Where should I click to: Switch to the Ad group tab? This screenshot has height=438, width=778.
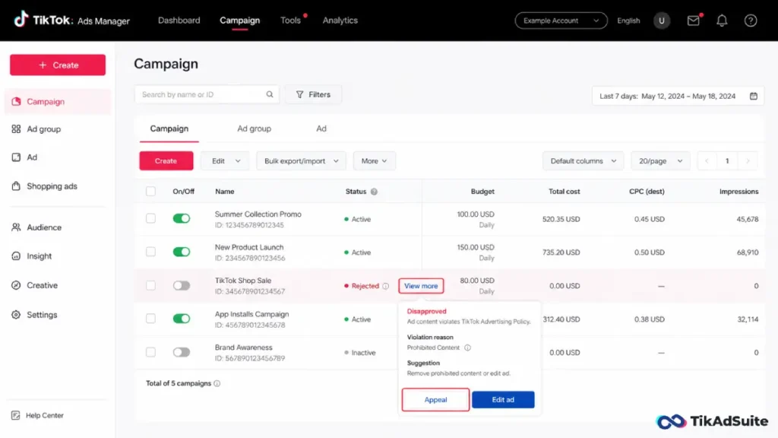pos(254,129)
